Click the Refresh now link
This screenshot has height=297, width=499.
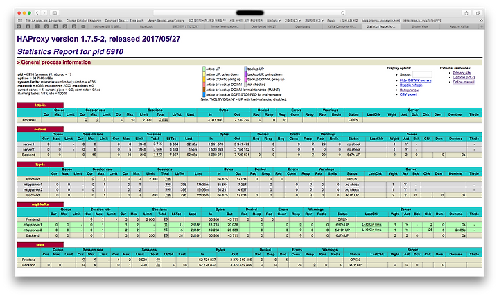click(410, 90)
